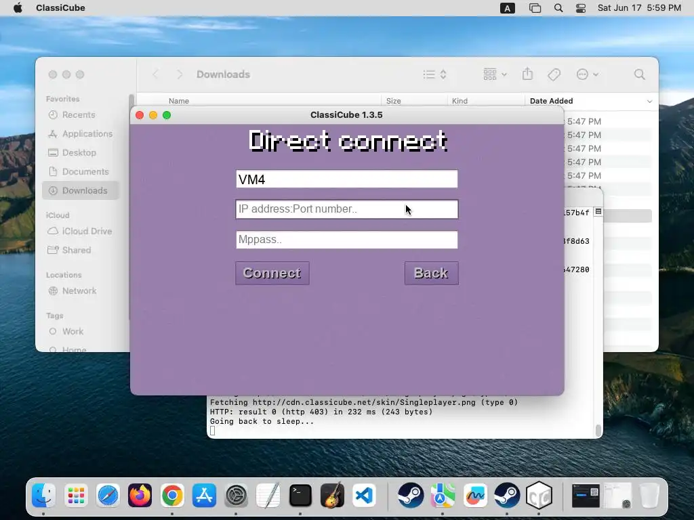
Task: Open Spotlight search in the menu bar
Action: (558, 8)
